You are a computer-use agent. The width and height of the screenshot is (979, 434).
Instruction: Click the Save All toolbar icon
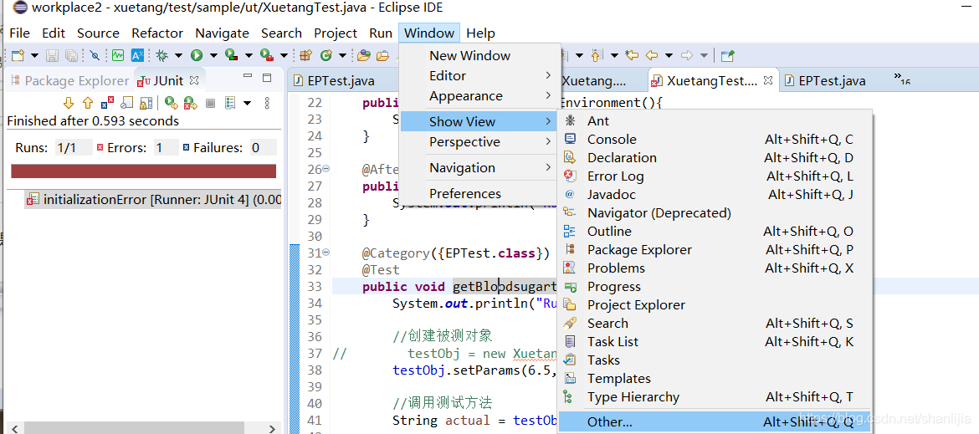point(71,55)
